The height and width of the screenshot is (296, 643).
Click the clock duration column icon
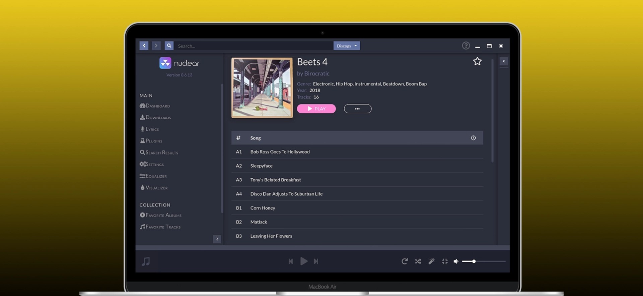[x=473, y=138]
